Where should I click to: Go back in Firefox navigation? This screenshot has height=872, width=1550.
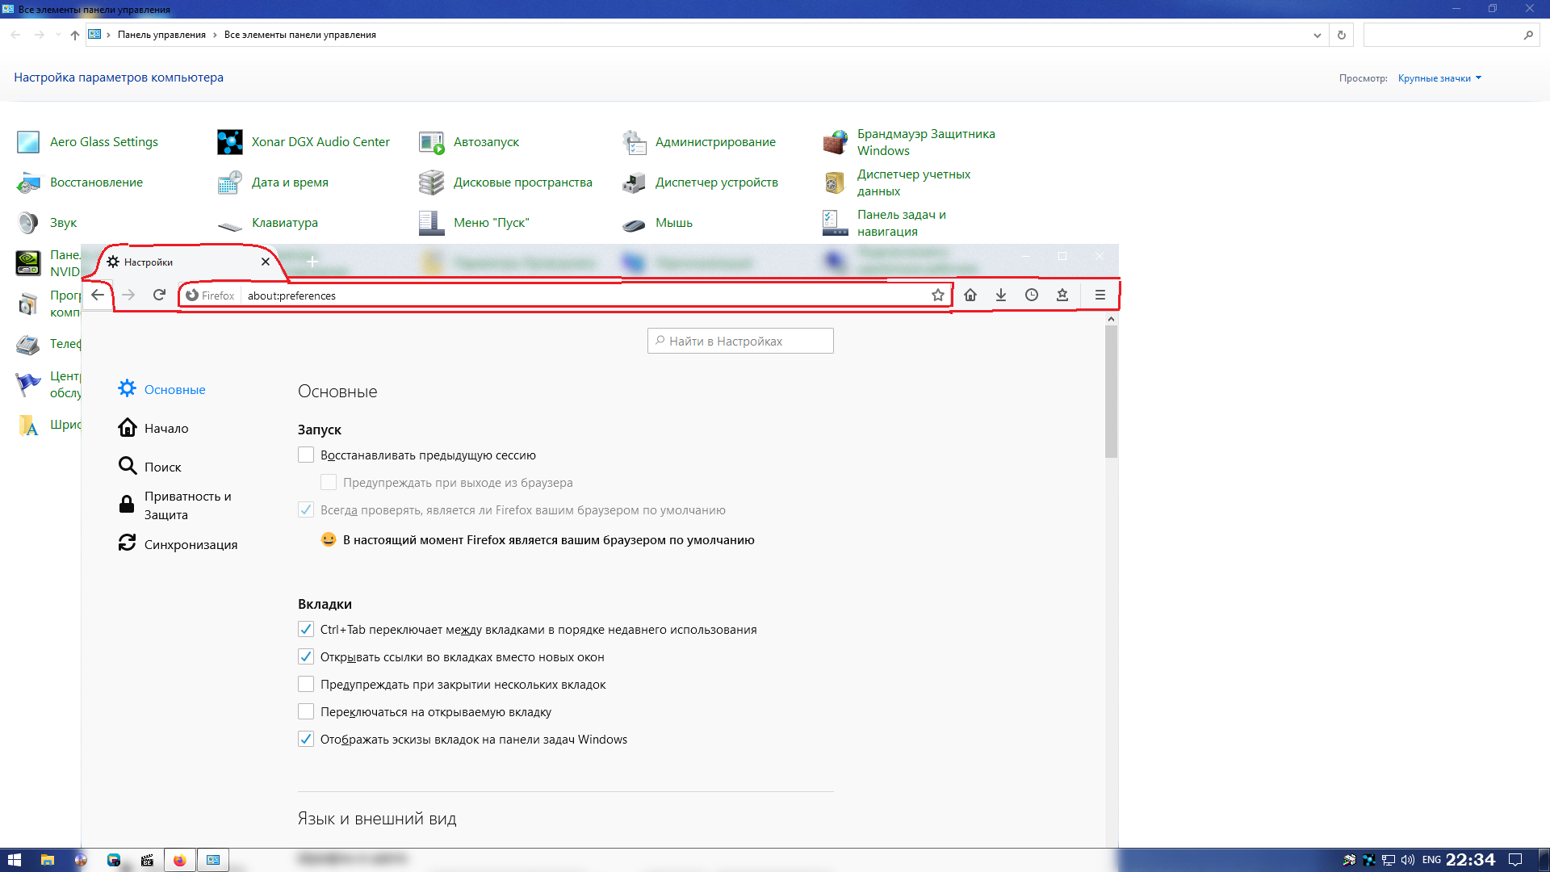(98, 295)
